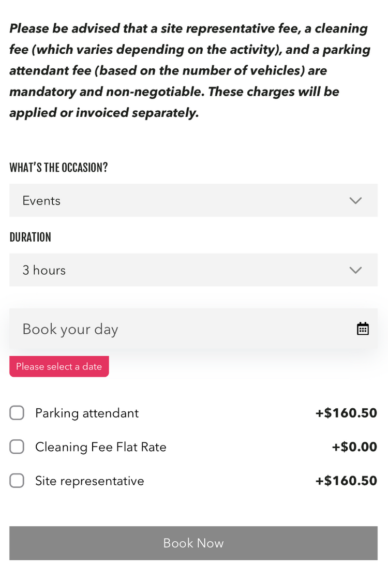
Task: Enable the Cleaning Fee Flat Rate checkbox
Action: (x=17, y=447)
